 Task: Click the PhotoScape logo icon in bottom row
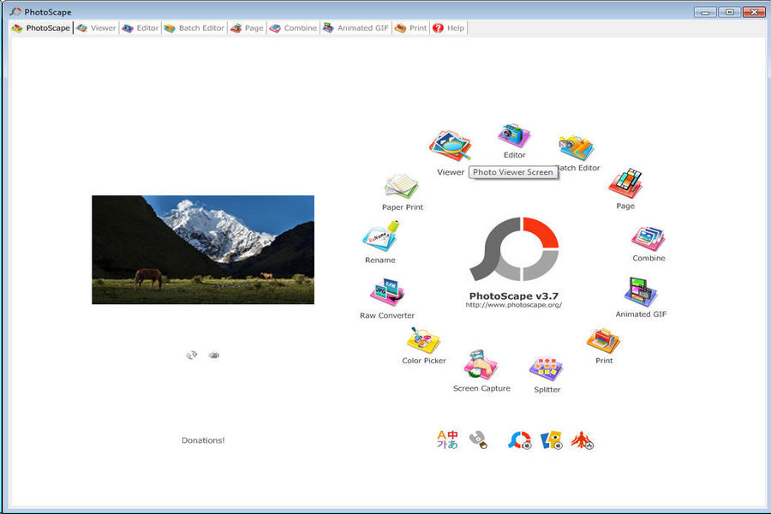coord(520,439)
